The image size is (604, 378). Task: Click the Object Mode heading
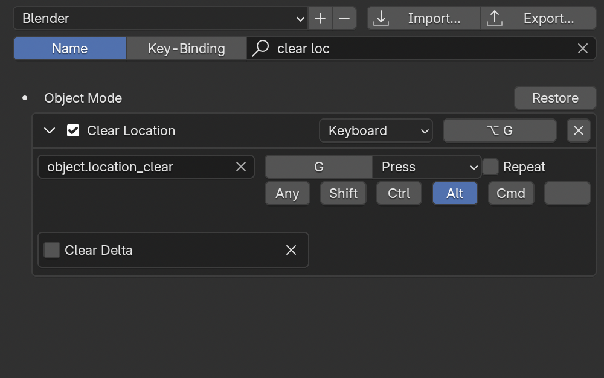[83, 98]
